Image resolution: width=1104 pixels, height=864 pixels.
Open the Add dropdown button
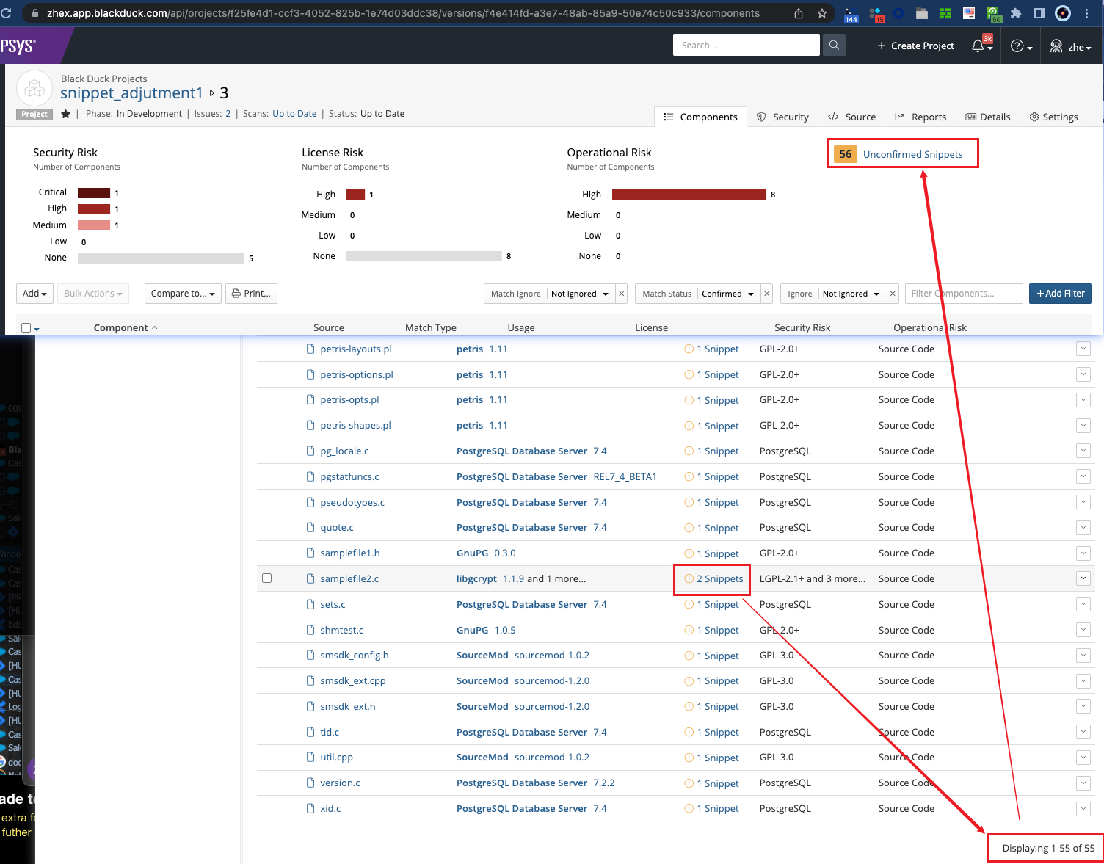(x=34, y=294)
